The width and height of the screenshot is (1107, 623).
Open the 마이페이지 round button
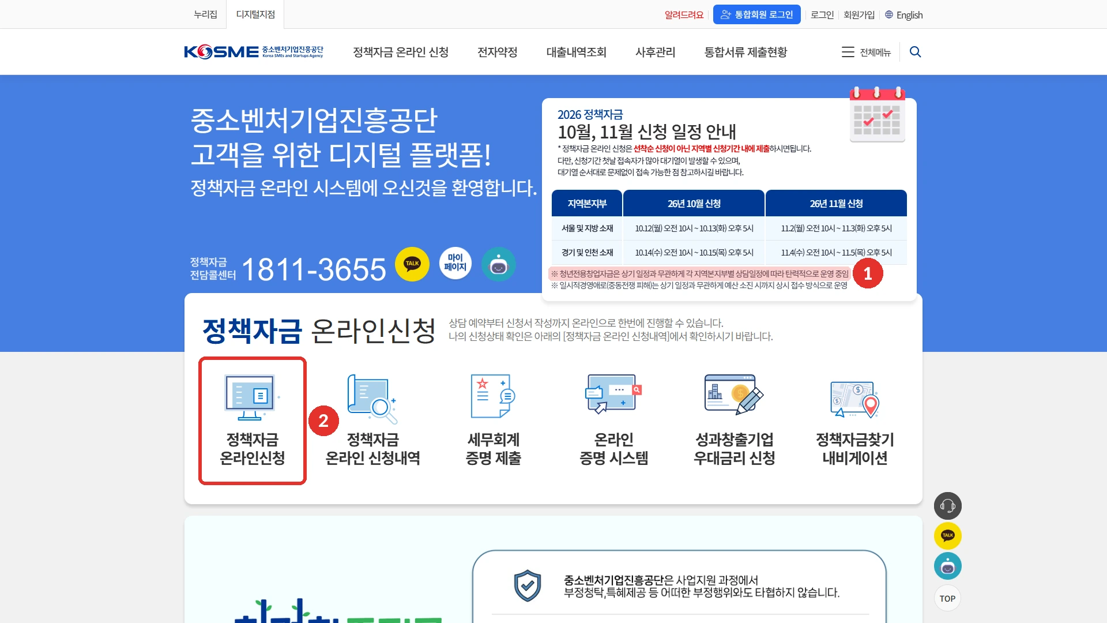(455, 263)
